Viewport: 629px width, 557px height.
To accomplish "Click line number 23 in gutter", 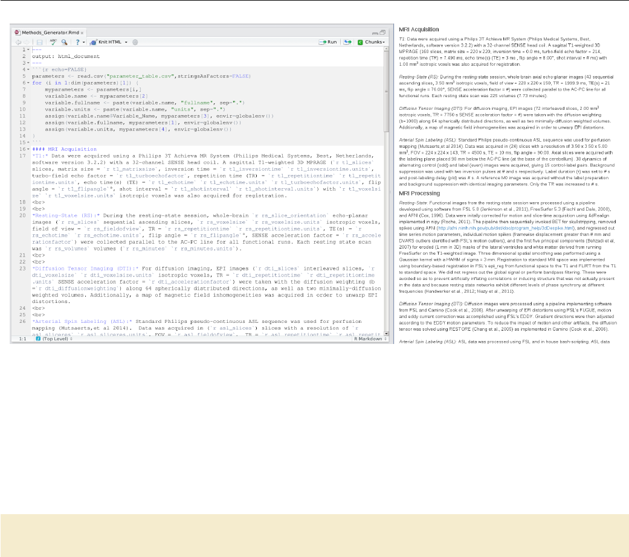I will coord(22,269).
